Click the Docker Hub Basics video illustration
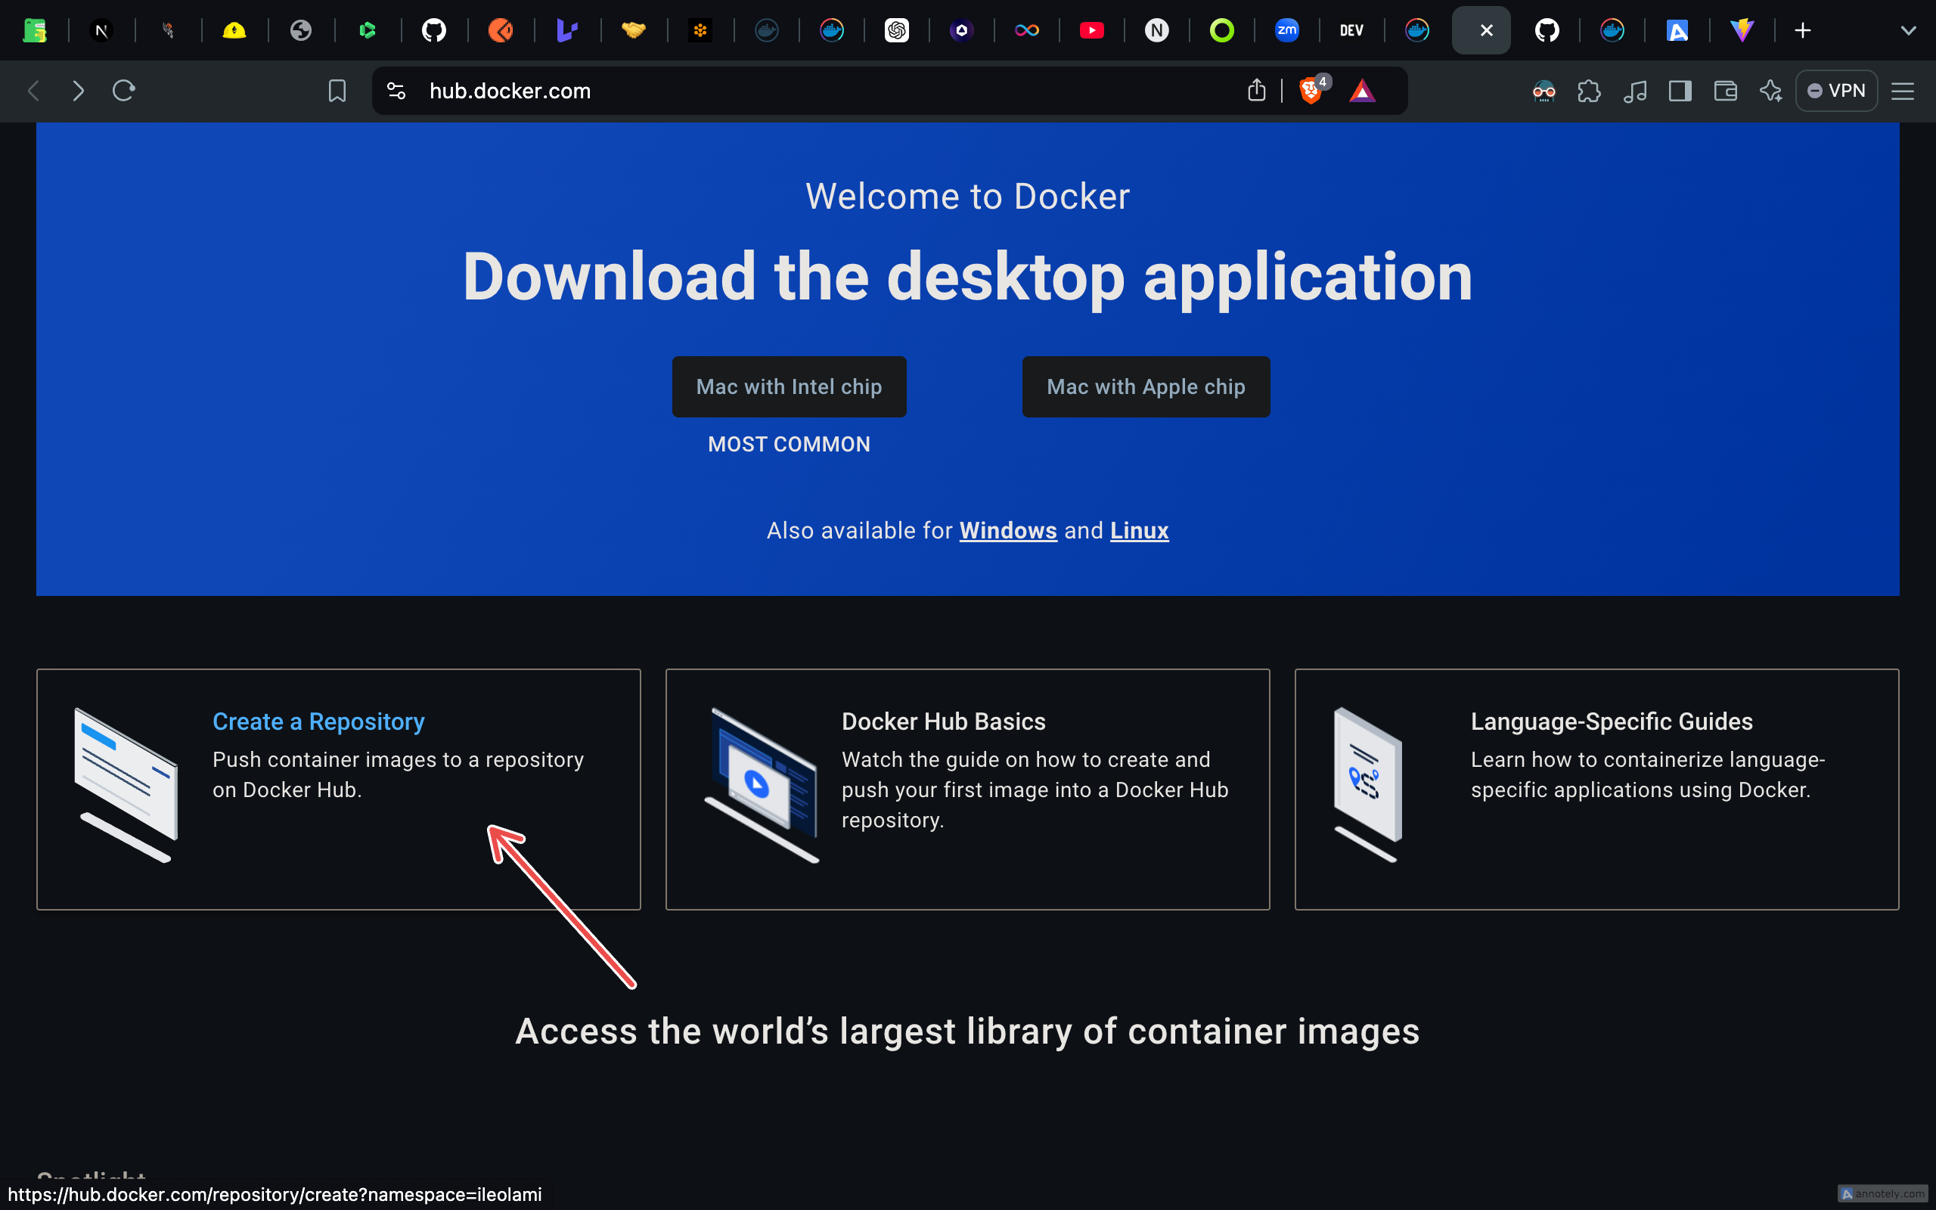Viewport: 1936px width, 1210px height. click(761, 784)
